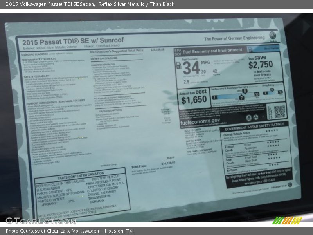Image resolution: width=313 pixels, height=235 pixels.
Task: Click the 'PERFORMANCE / TECHNICAL' heading
Action: tap(39, 59)
